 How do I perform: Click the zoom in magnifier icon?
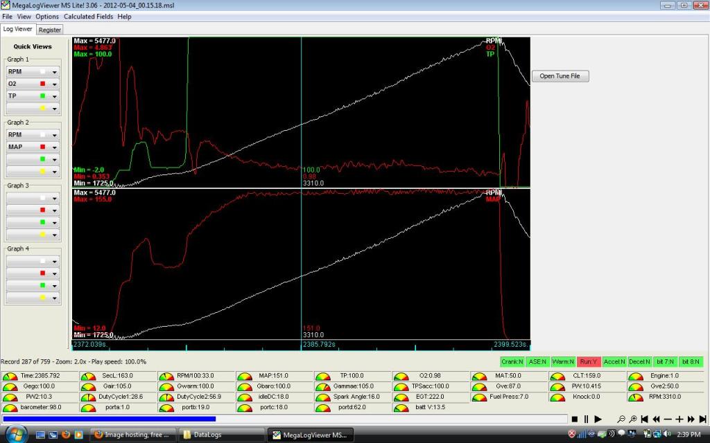632,419
